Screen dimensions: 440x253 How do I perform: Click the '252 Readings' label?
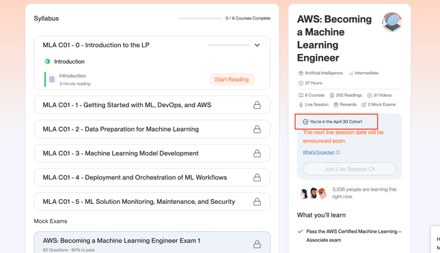[349, 95]
